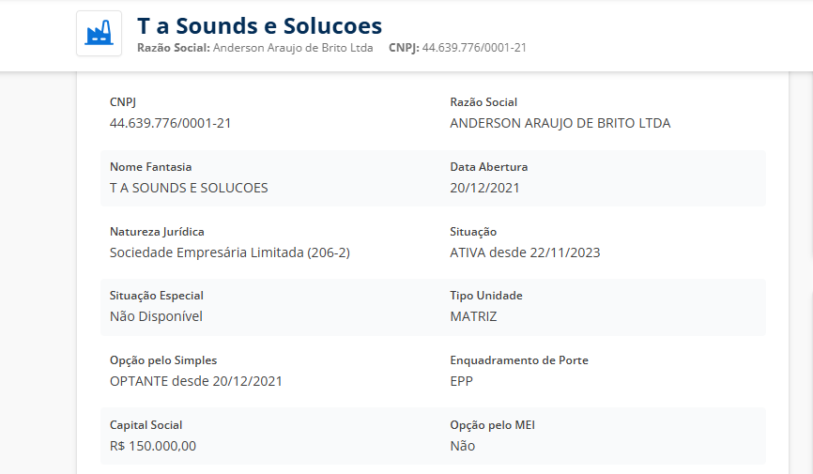Click the R$ 150.000,00 capital value
Image resolution: width=813 pixels, height=474 pixels.
(153, 446)
